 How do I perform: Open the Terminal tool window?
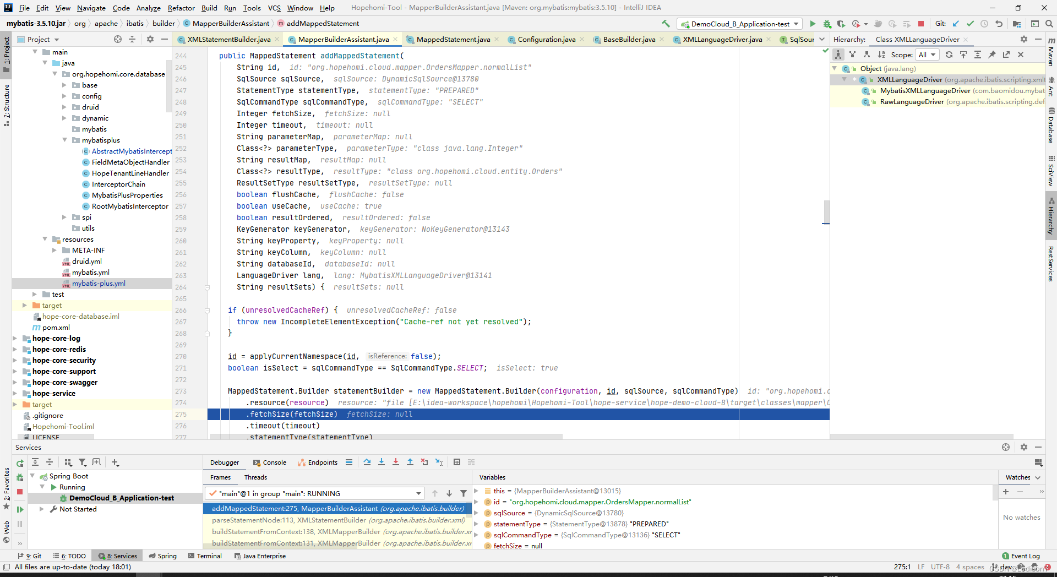[205, 556]
